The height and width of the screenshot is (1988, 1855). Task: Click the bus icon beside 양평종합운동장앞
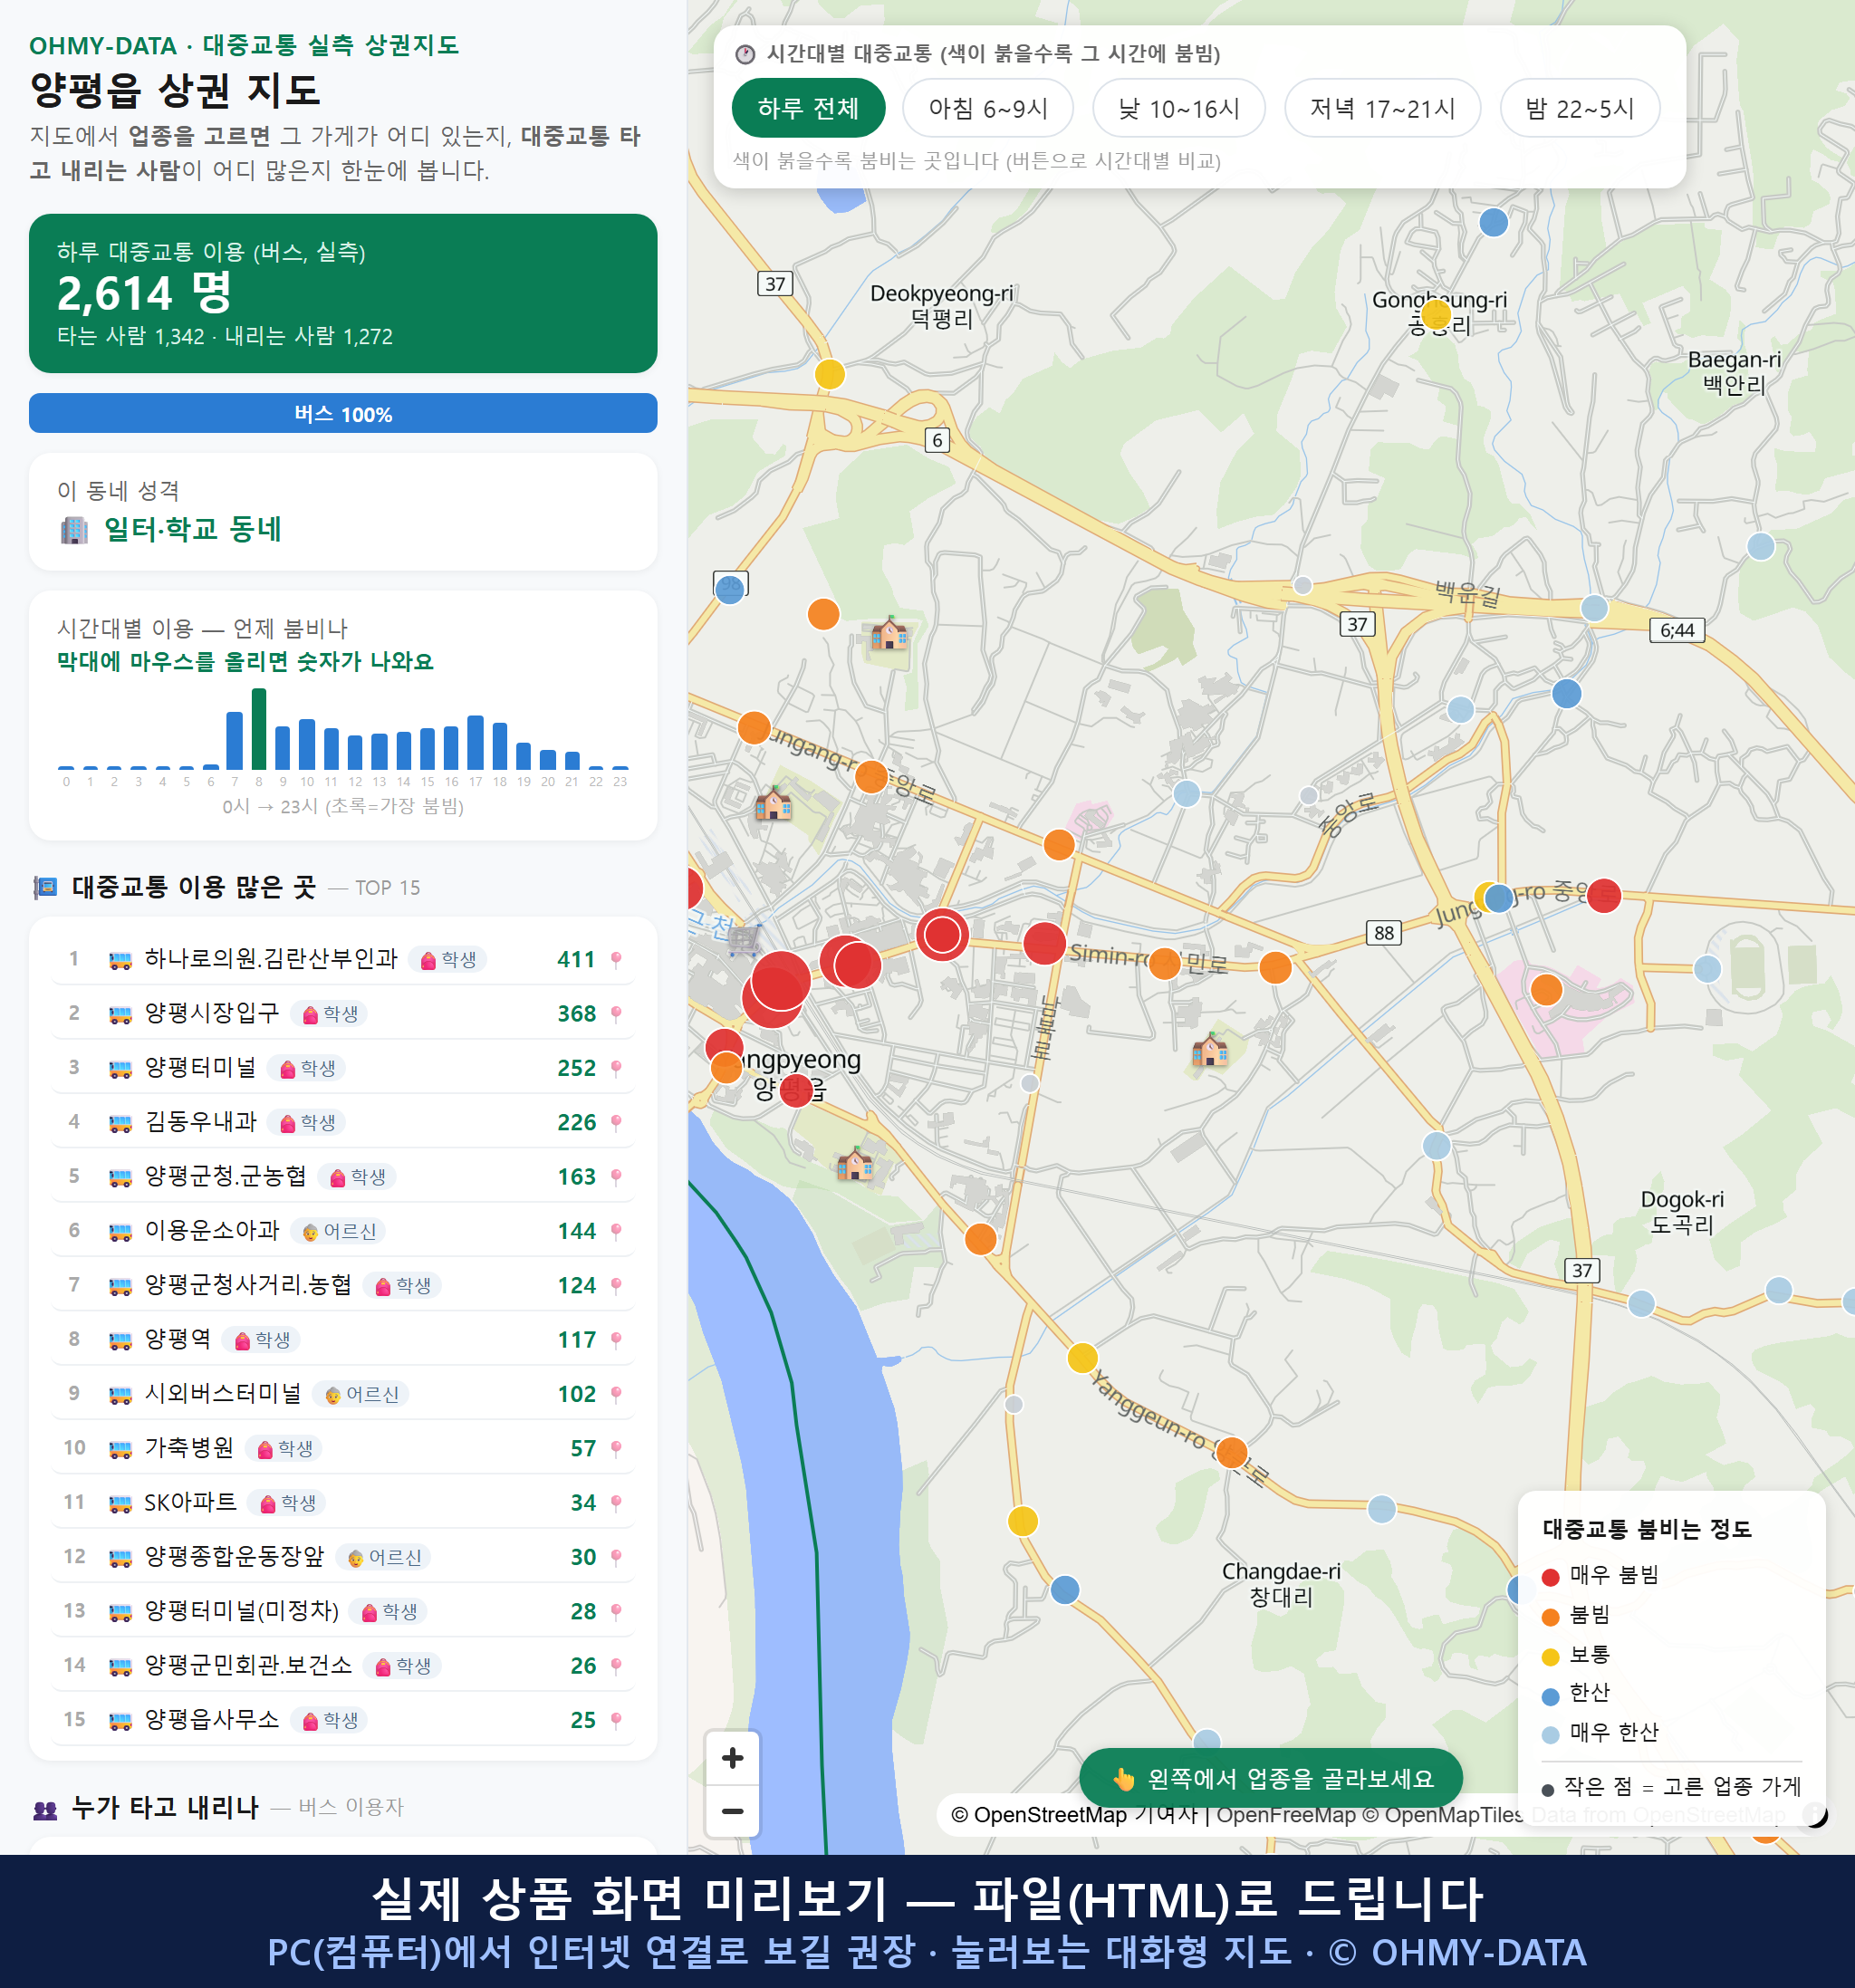[x=120, y=1558]
